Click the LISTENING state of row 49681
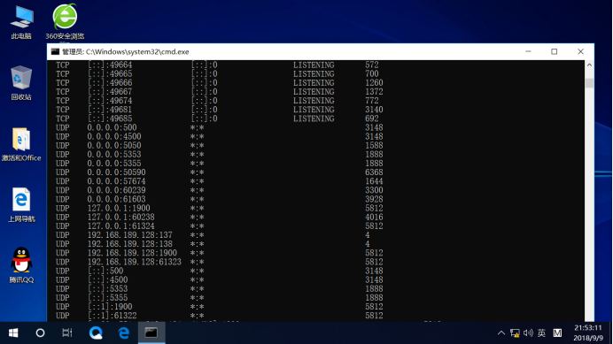The width and height of the screenshot is (613, 344). (314, 110)
